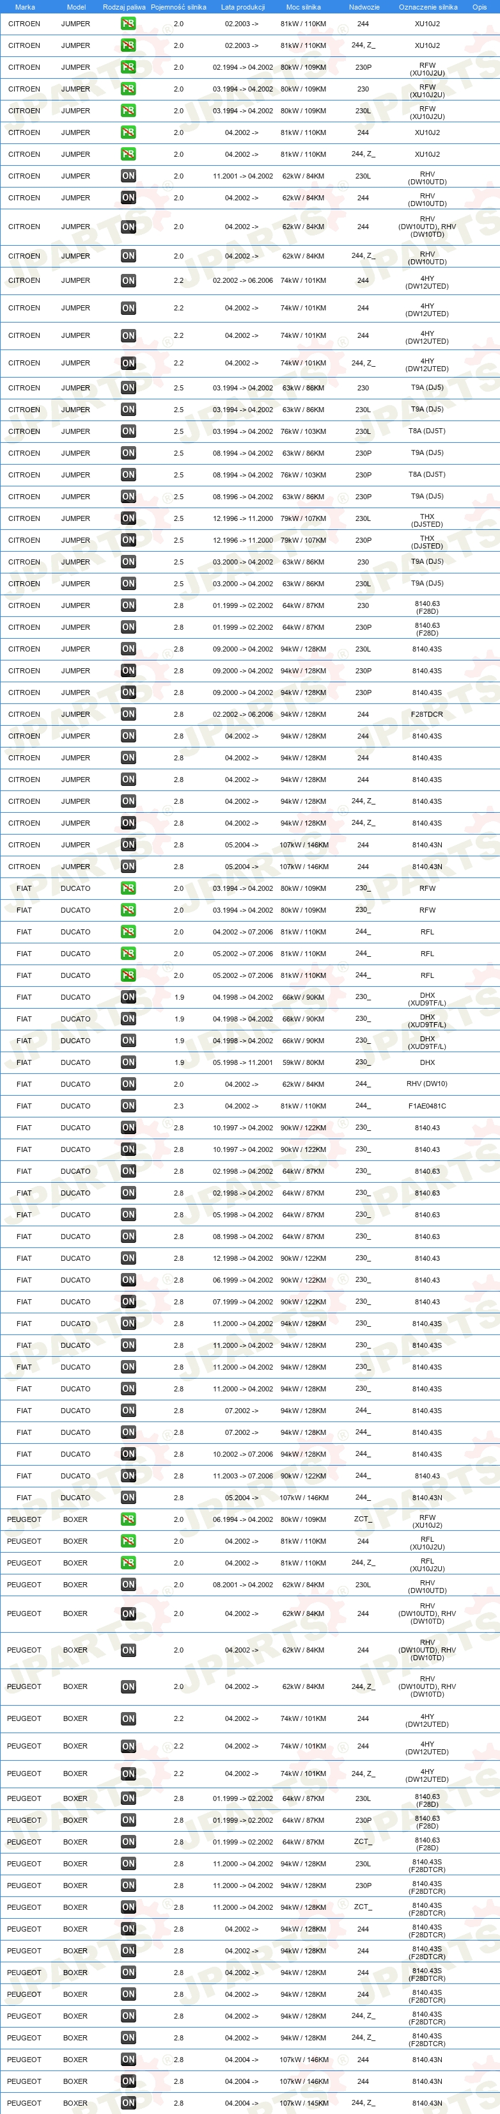Click petrol icon in Peugeot RFL 244, Z_ row

(128, 1562)
